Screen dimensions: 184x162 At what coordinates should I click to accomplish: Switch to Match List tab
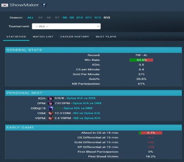[x=43, y=36]
